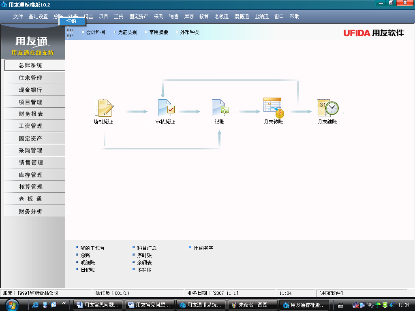
Task: Open the 出纳签字 link
Action: point(203,248)
